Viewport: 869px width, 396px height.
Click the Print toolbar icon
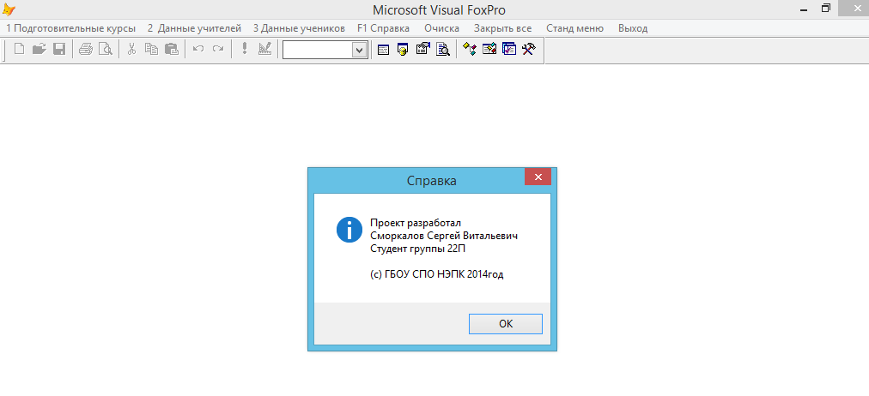[x=85, y=49]
